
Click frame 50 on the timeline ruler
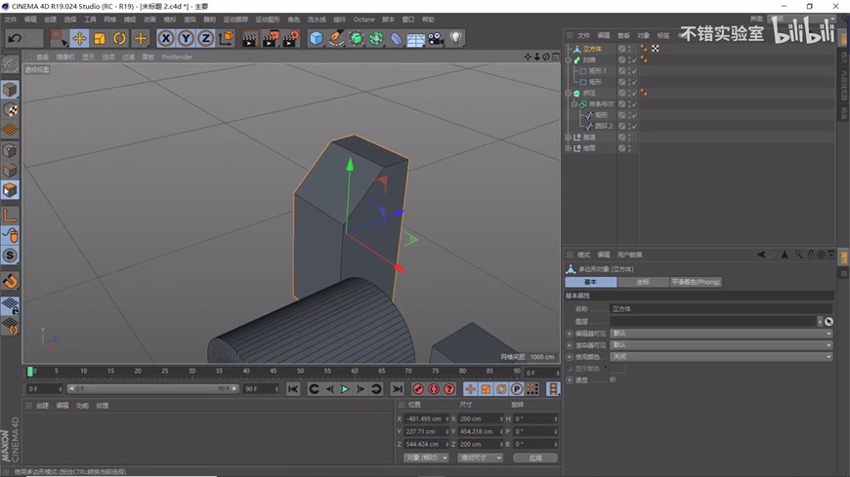point(300,372)
